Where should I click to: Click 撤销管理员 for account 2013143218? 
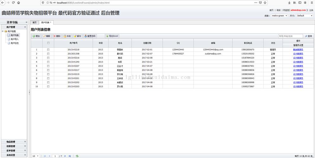tap(298, 50)
